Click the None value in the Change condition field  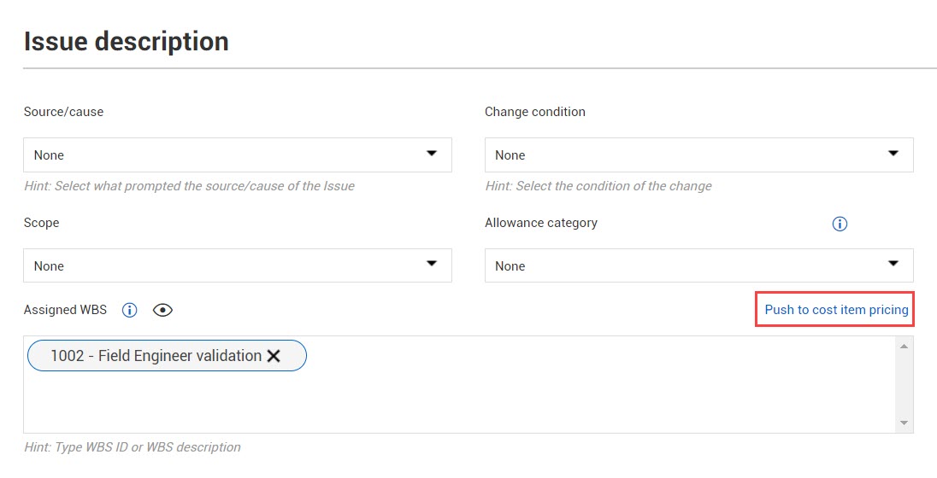click(x=510, y=155)
